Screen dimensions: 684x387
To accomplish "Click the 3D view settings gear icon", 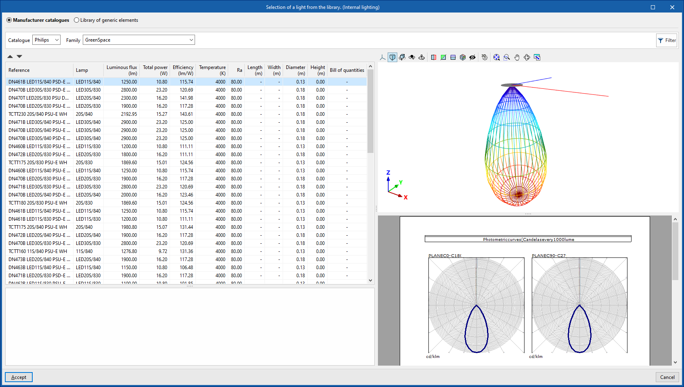I will pyautogui.click(x=484, y=57).
